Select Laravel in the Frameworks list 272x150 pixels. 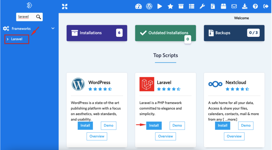click(x=17, y=39)
